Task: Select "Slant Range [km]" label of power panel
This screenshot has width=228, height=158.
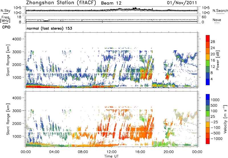Action: (x=8, y=60)
